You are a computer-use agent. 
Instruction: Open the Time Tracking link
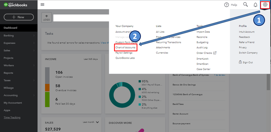12,117
